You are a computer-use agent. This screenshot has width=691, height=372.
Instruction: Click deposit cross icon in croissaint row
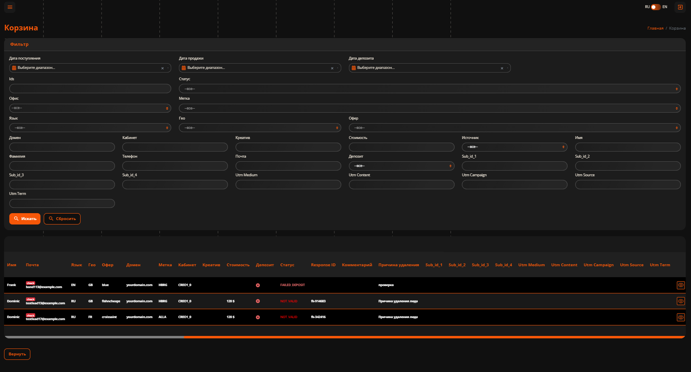pyautogui.click(x=258, y=317)
